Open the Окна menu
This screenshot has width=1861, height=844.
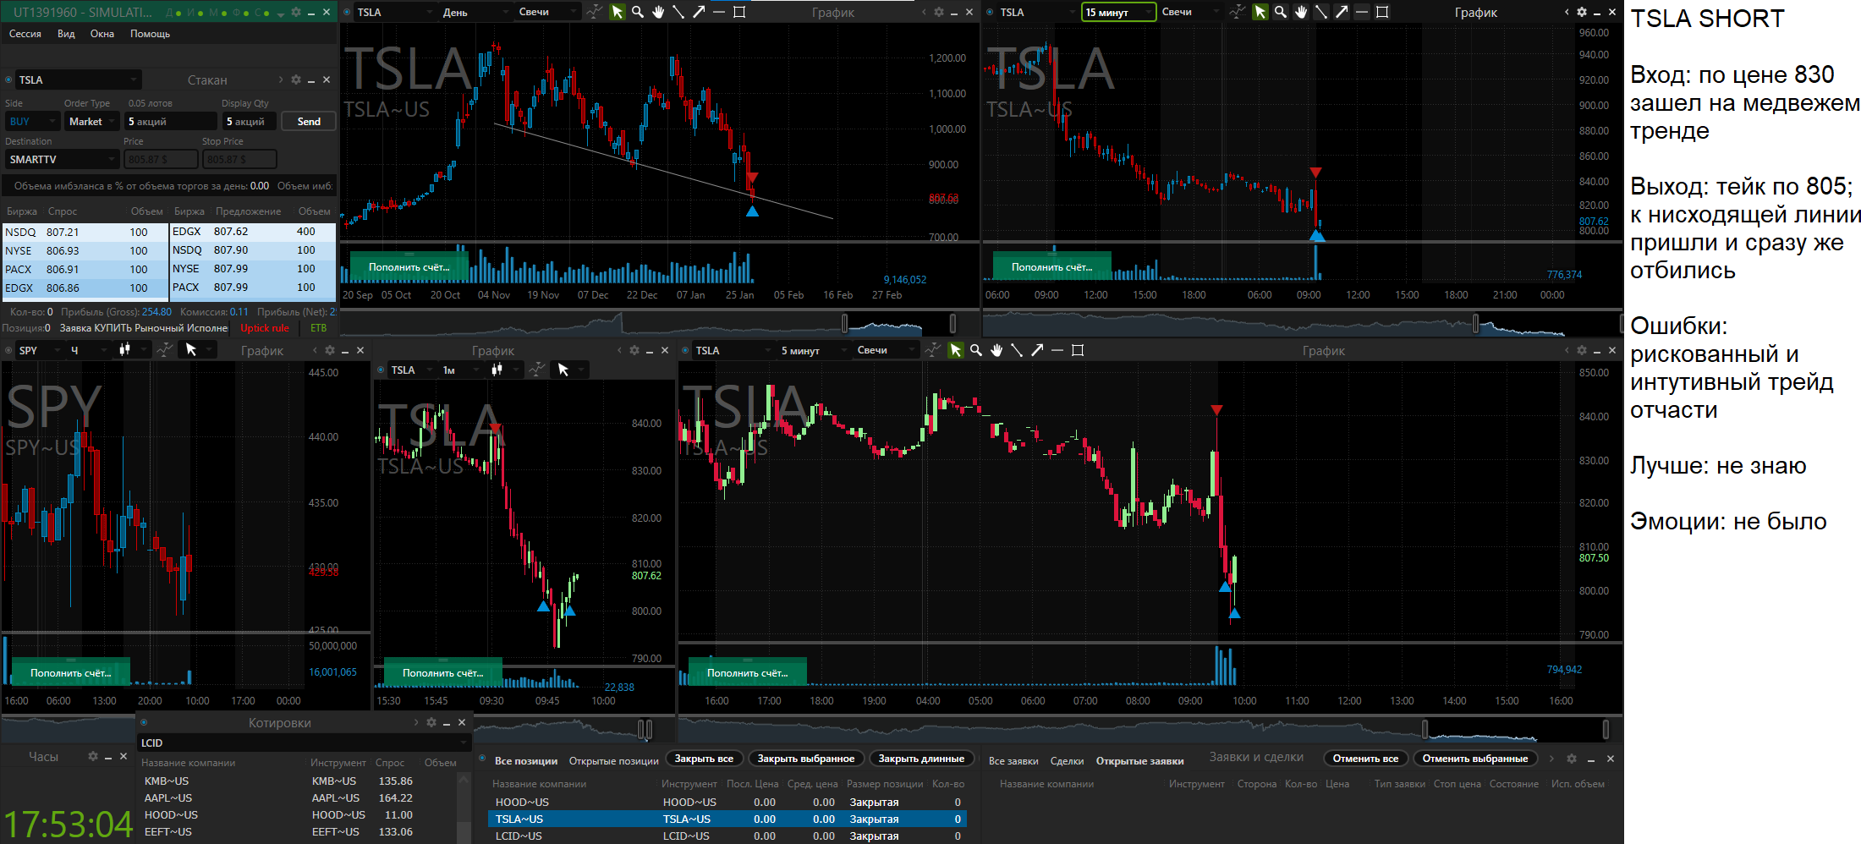coord(102,34)
